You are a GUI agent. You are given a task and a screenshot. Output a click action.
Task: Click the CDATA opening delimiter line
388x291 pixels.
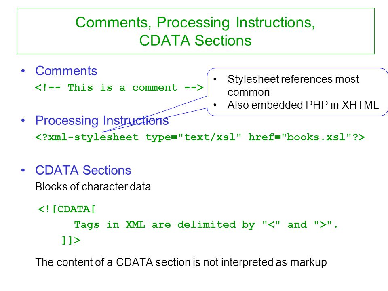[67, 209]
